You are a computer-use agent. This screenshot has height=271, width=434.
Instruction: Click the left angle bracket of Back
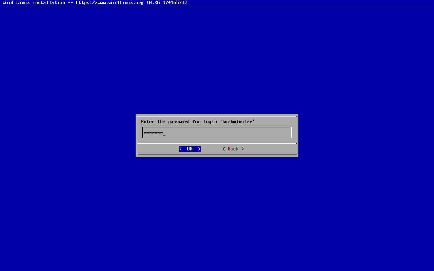[224, 149]
